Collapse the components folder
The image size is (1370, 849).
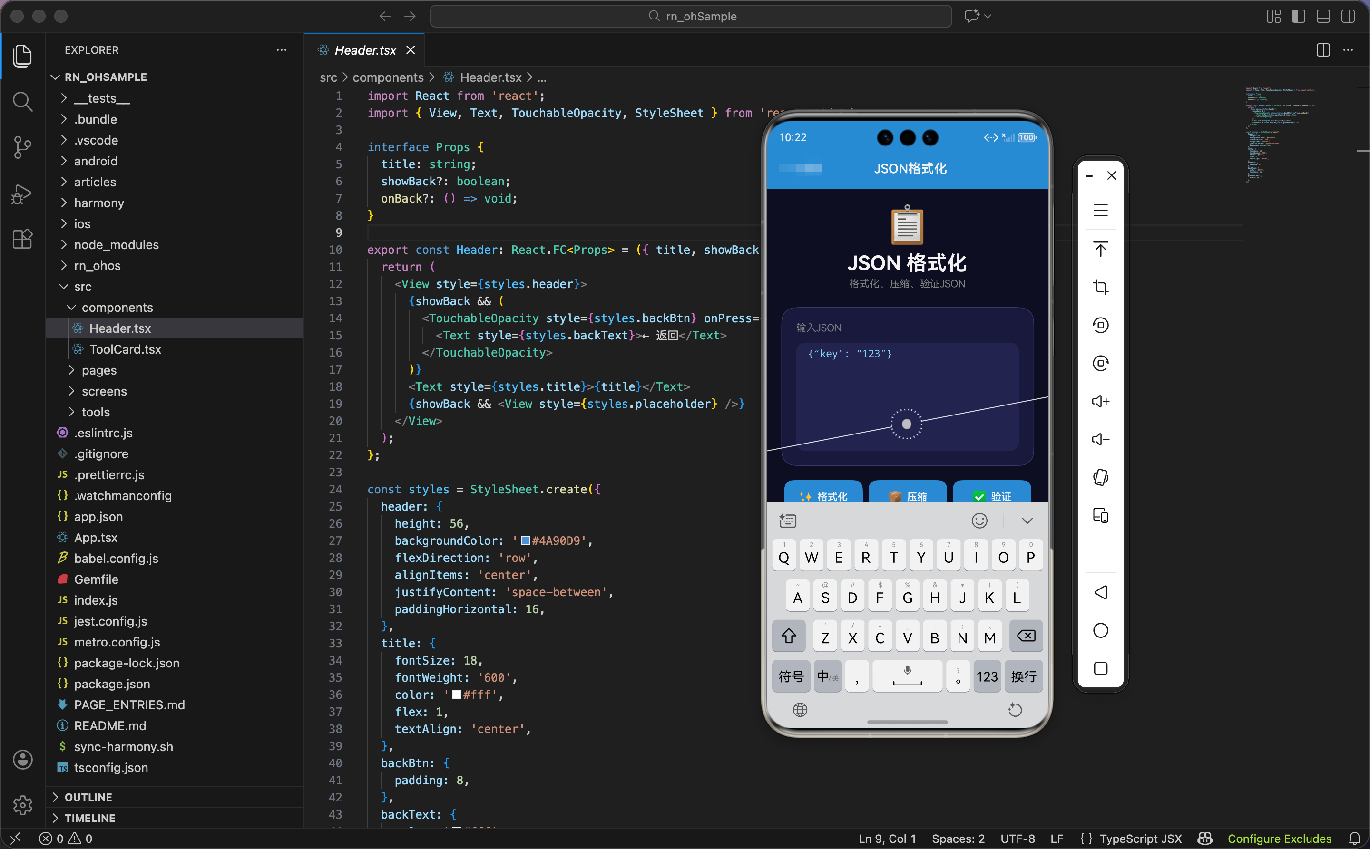coord(117,307)
